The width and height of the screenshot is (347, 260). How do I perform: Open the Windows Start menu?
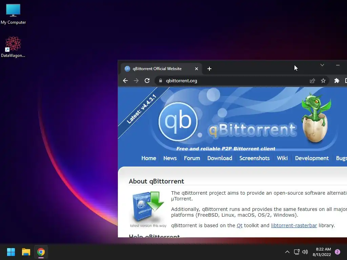[11, 252]
